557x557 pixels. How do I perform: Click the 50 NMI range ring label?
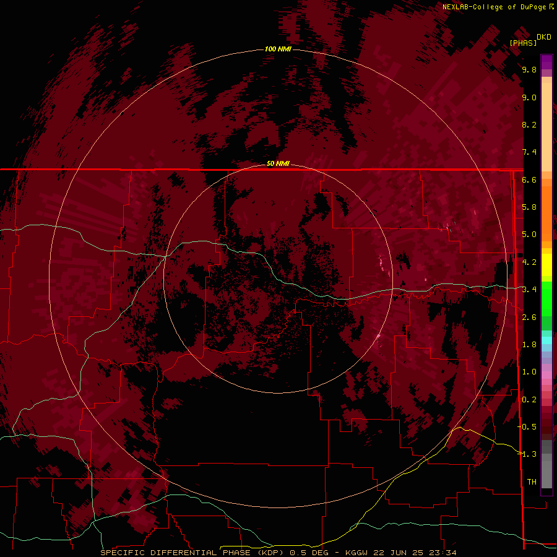pos(278,163)
